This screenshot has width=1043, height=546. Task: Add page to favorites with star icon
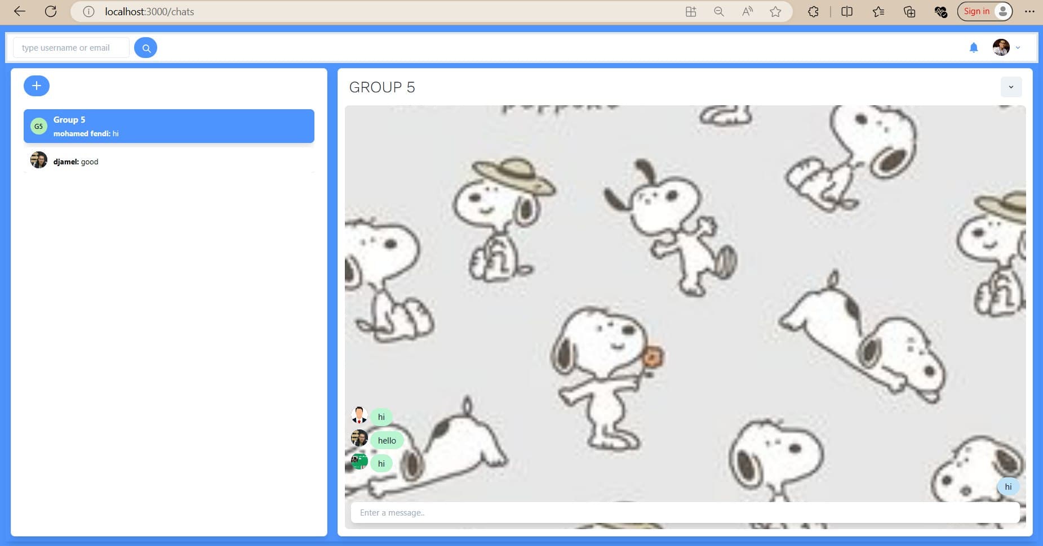pos(775,11)
